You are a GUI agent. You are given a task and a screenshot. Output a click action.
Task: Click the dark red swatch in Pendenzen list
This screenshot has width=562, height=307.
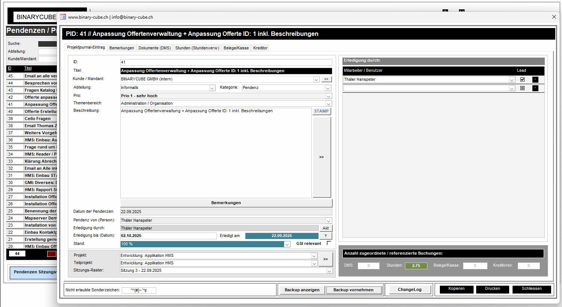pyautogui.click(x=51, y=254)
